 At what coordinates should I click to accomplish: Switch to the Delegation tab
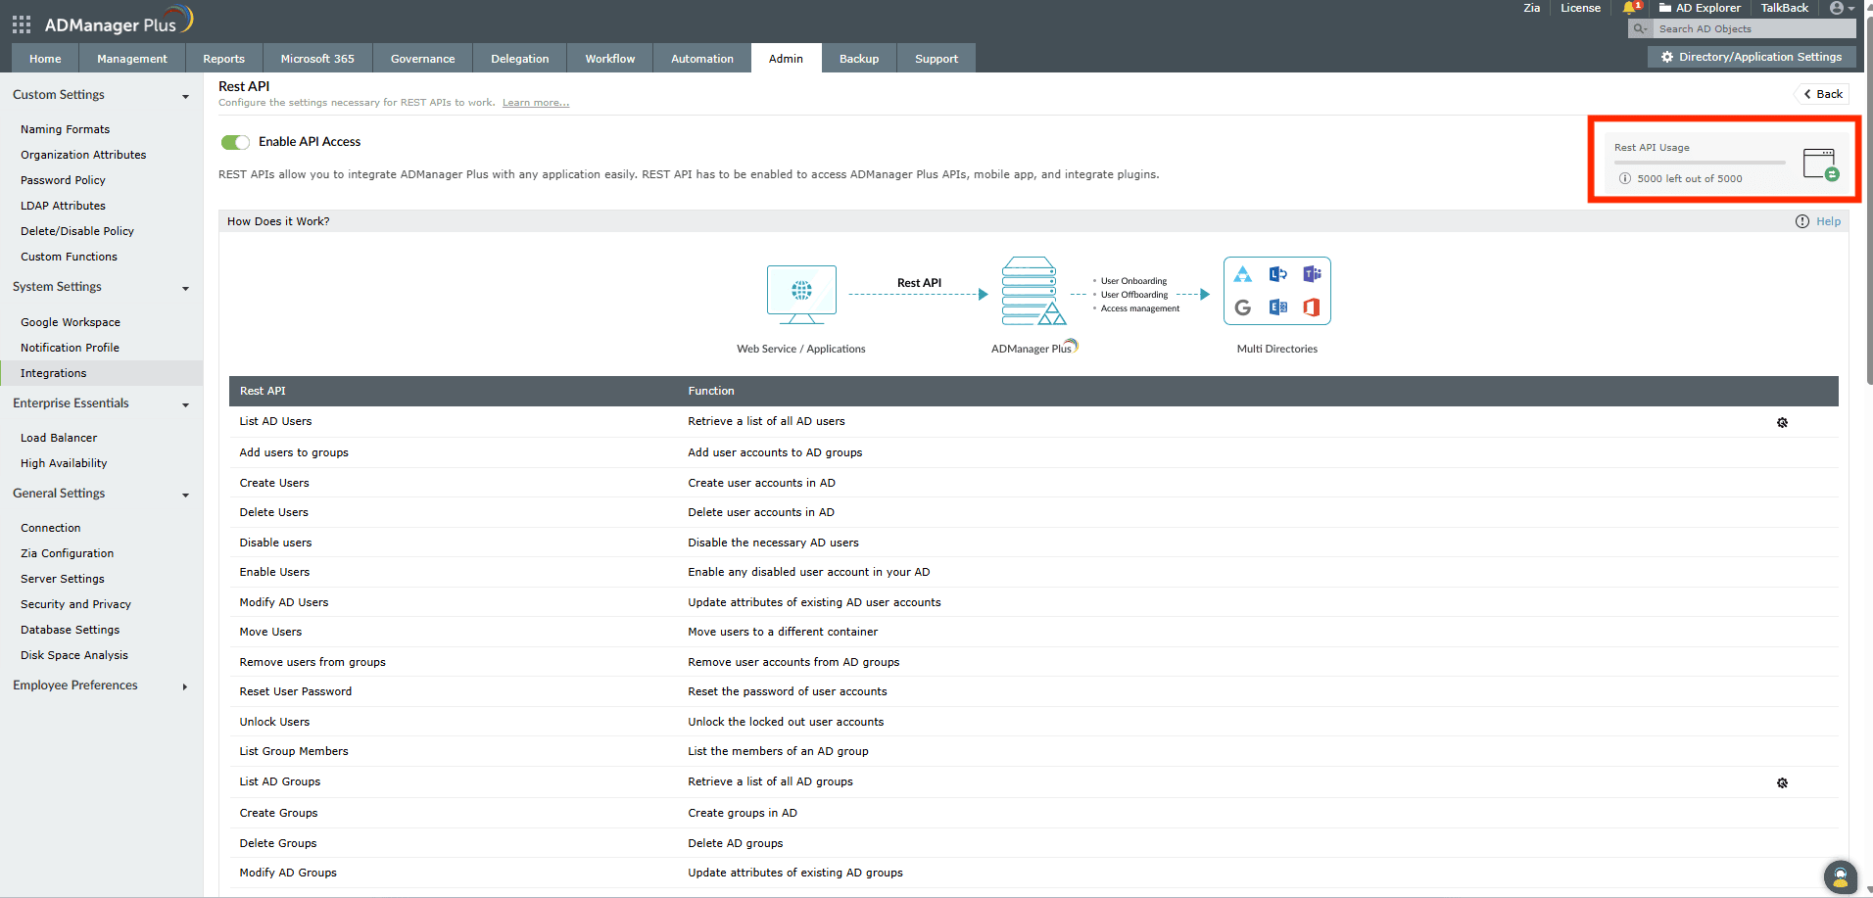coord(520,59)
